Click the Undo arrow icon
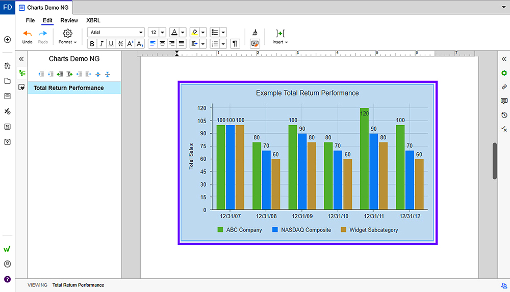The width and height of the screenshot is (510, 292). pyautogui.click(x=28, y=34)
